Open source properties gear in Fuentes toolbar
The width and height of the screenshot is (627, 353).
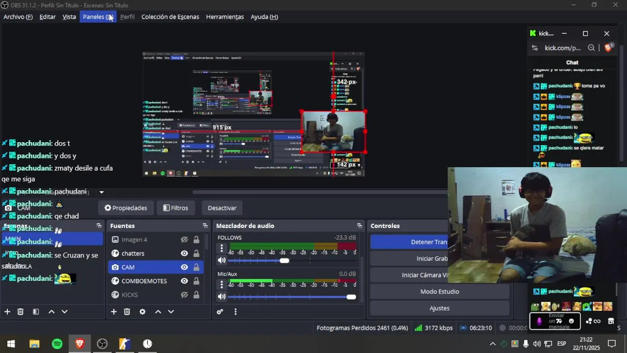[x=143, y=311]
